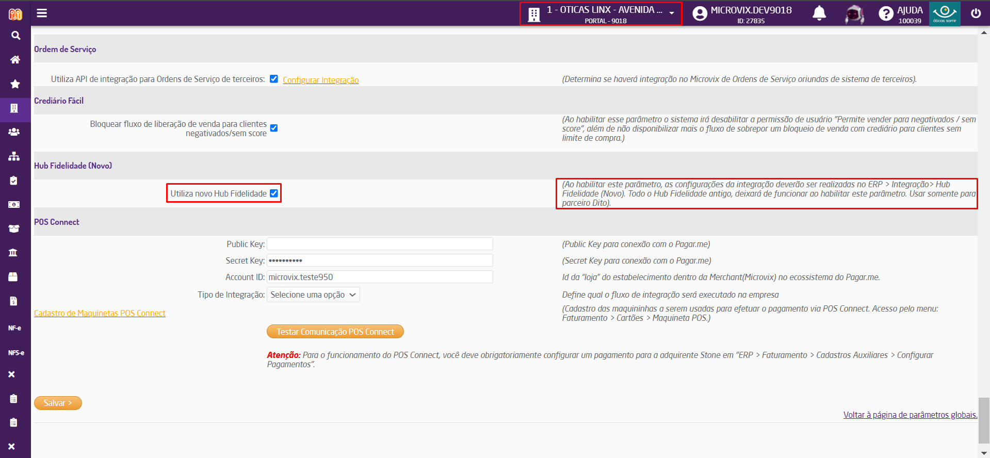Image resolution: width=990 pixels, height=458 pixels.
Task: Open the notifications bell
Action: point(819,13)
